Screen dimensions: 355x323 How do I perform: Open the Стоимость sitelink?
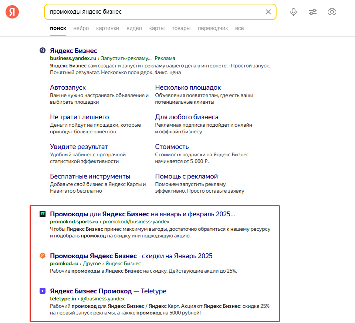click(172, 147)
